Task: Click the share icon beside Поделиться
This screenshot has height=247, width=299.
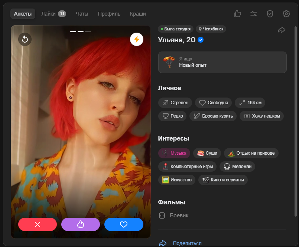Action: click(x=163, y=243)
